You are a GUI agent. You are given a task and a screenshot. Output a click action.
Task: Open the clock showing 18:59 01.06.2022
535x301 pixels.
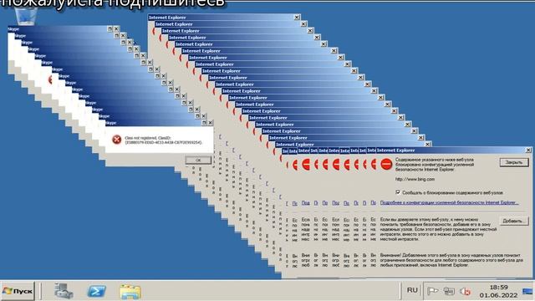pyautogui.click(x=498, y=291)
